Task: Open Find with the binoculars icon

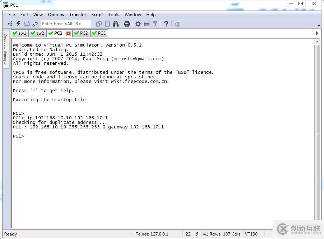Action: tap(116, 24)
